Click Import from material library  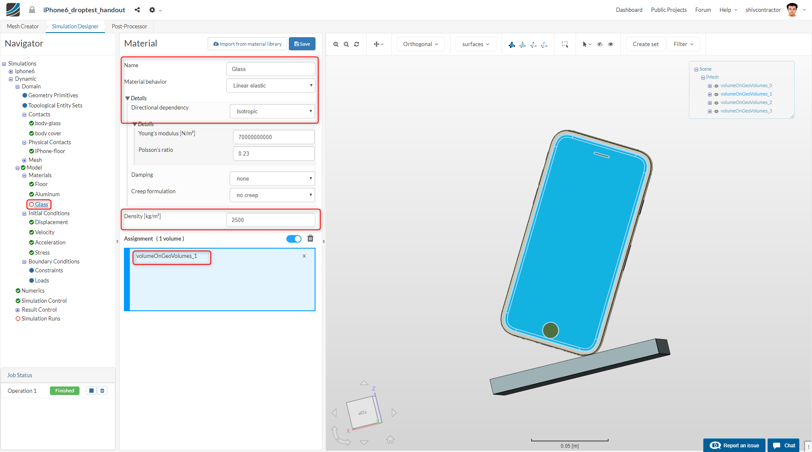247,44
